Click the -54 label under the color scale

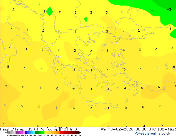[9, 135]
